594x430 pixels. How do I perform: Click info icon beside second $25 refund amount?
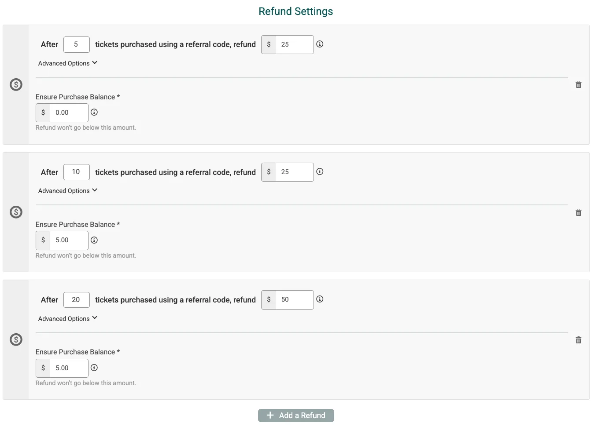(320, 171)
